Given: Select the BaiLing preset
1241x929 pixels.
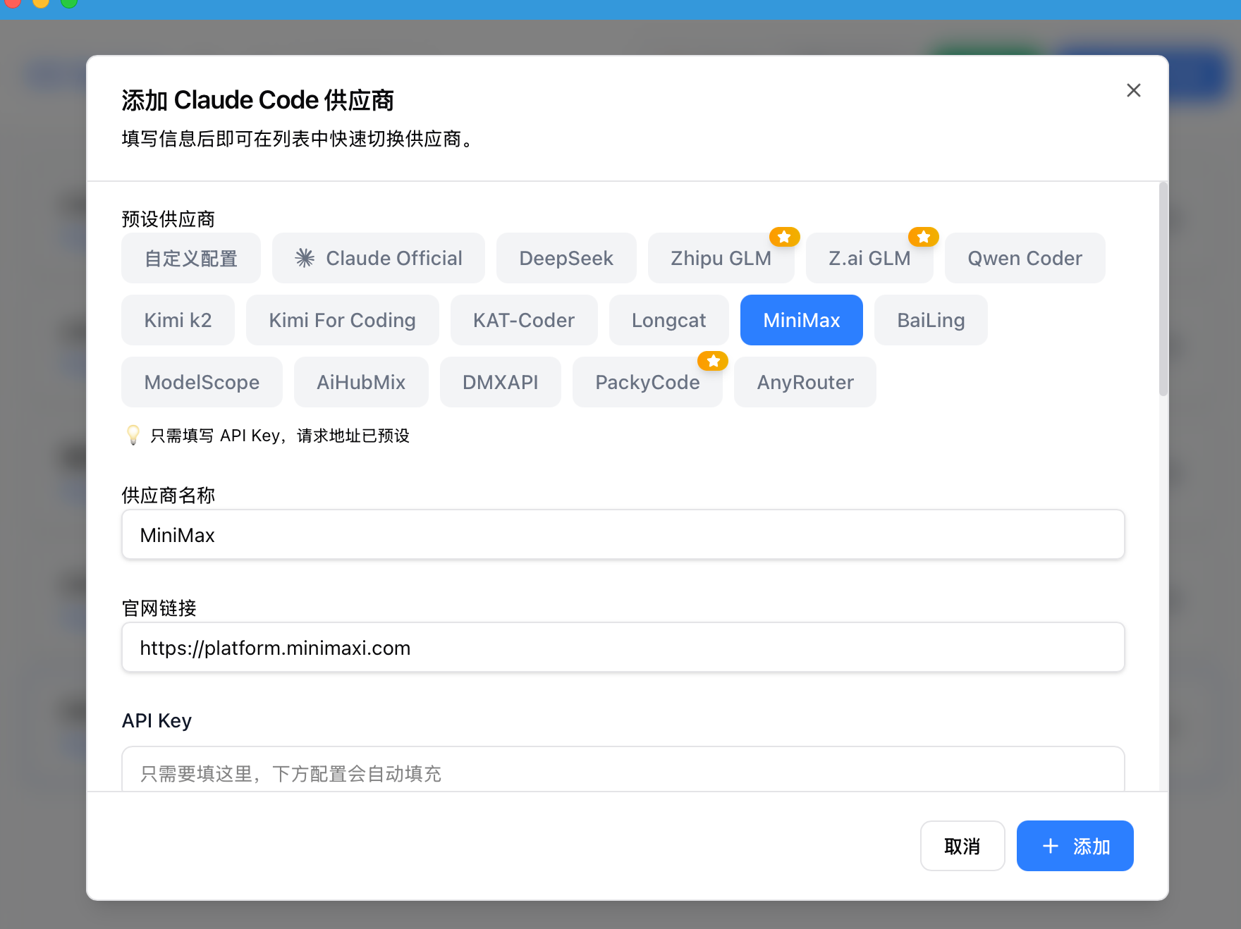Looking at the screenshot, I should [x=931, y=321].
